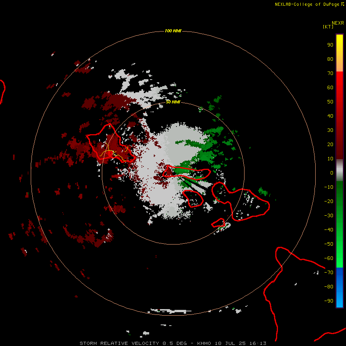Click the -20 knot scale label
The image size is (346, 346).
[329, 201]
